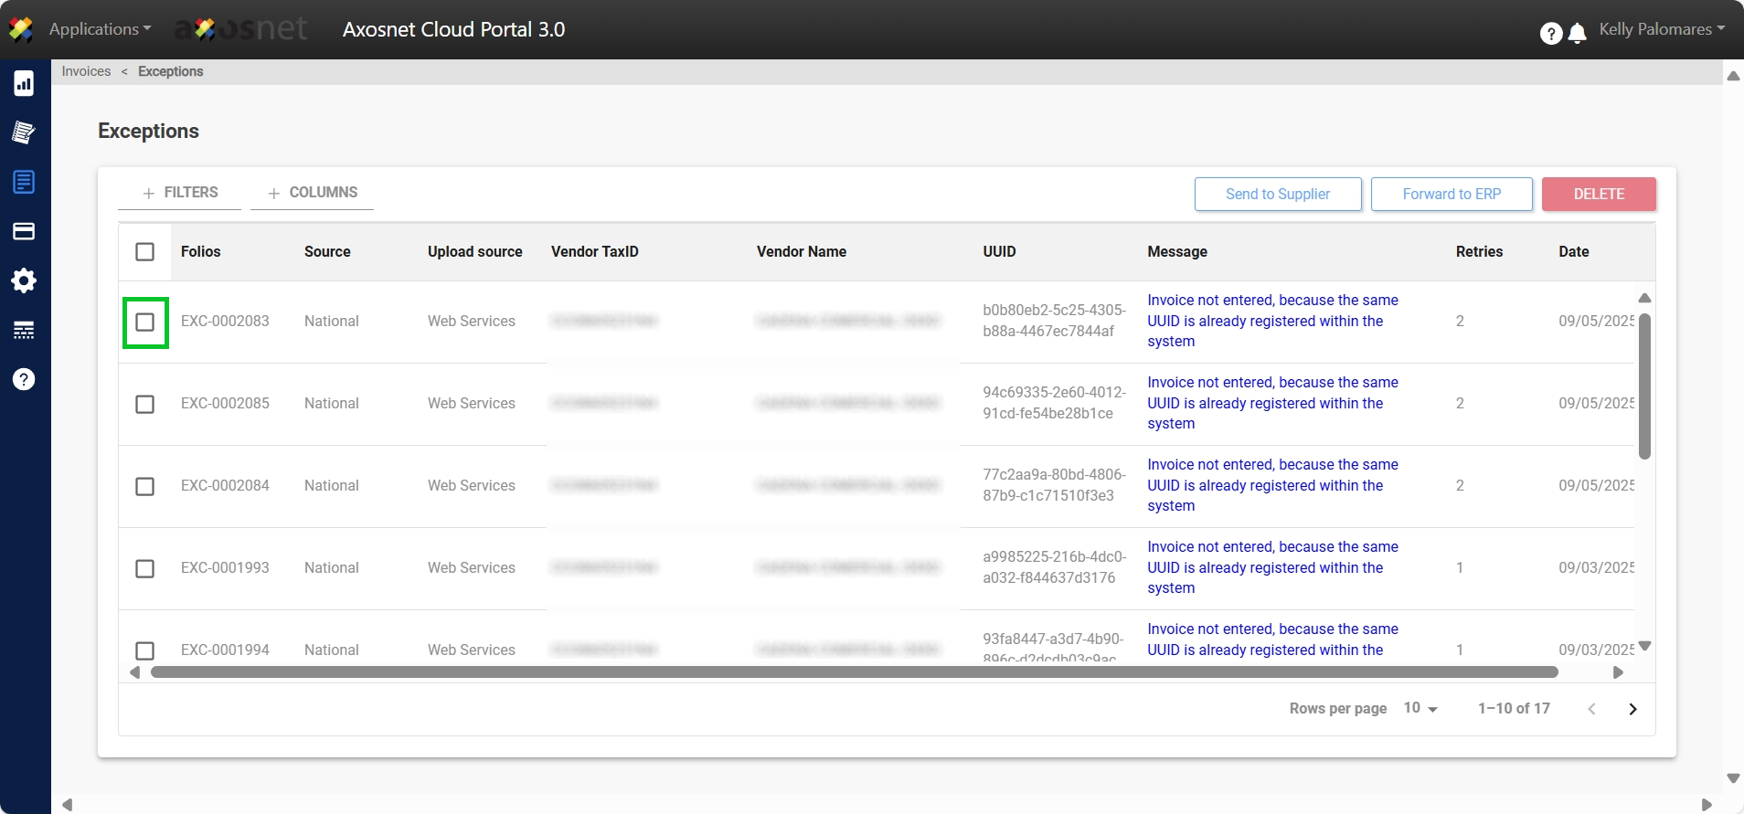Open the settings gear in sidebar

click(x=24, y=280)
